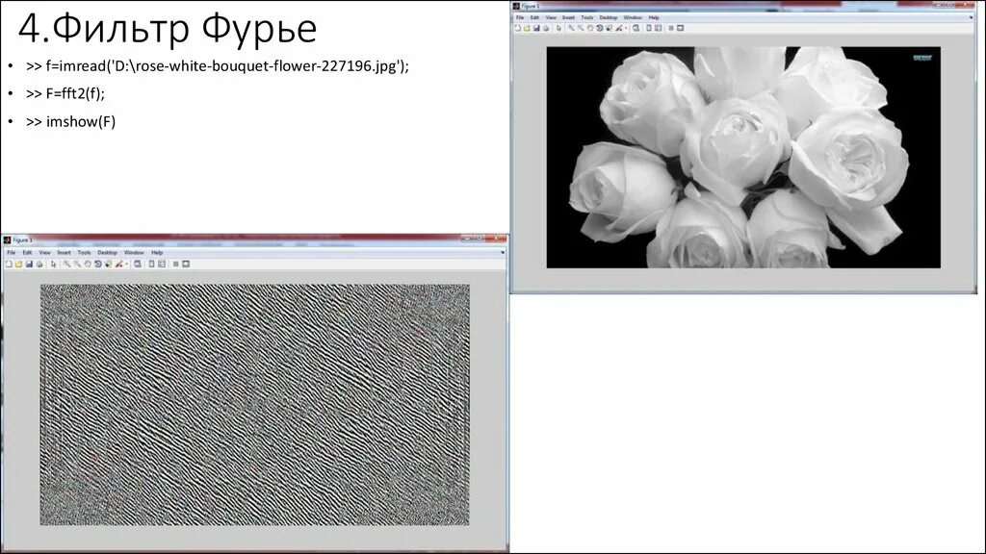986x554 pixels.
Task: Select Rotate 3D tool in roses window
Action: 599,28
